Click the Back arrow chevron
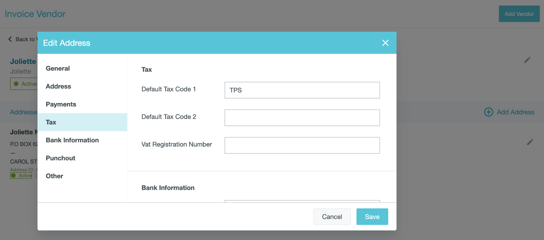The image size is (544, 240). 10,39
